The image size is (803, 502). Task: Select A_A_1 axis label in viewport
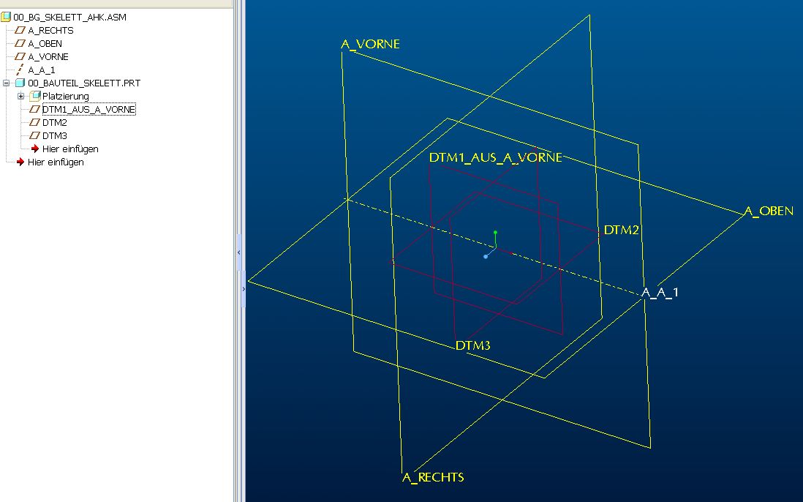point(660,293)
